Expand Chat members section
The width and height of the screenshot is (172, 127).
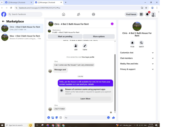coord(137,58)
